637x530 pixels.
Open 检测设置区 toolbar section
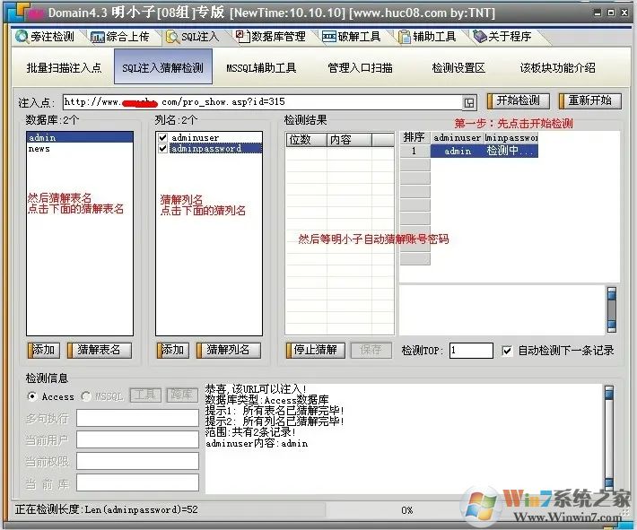point(458,68)
